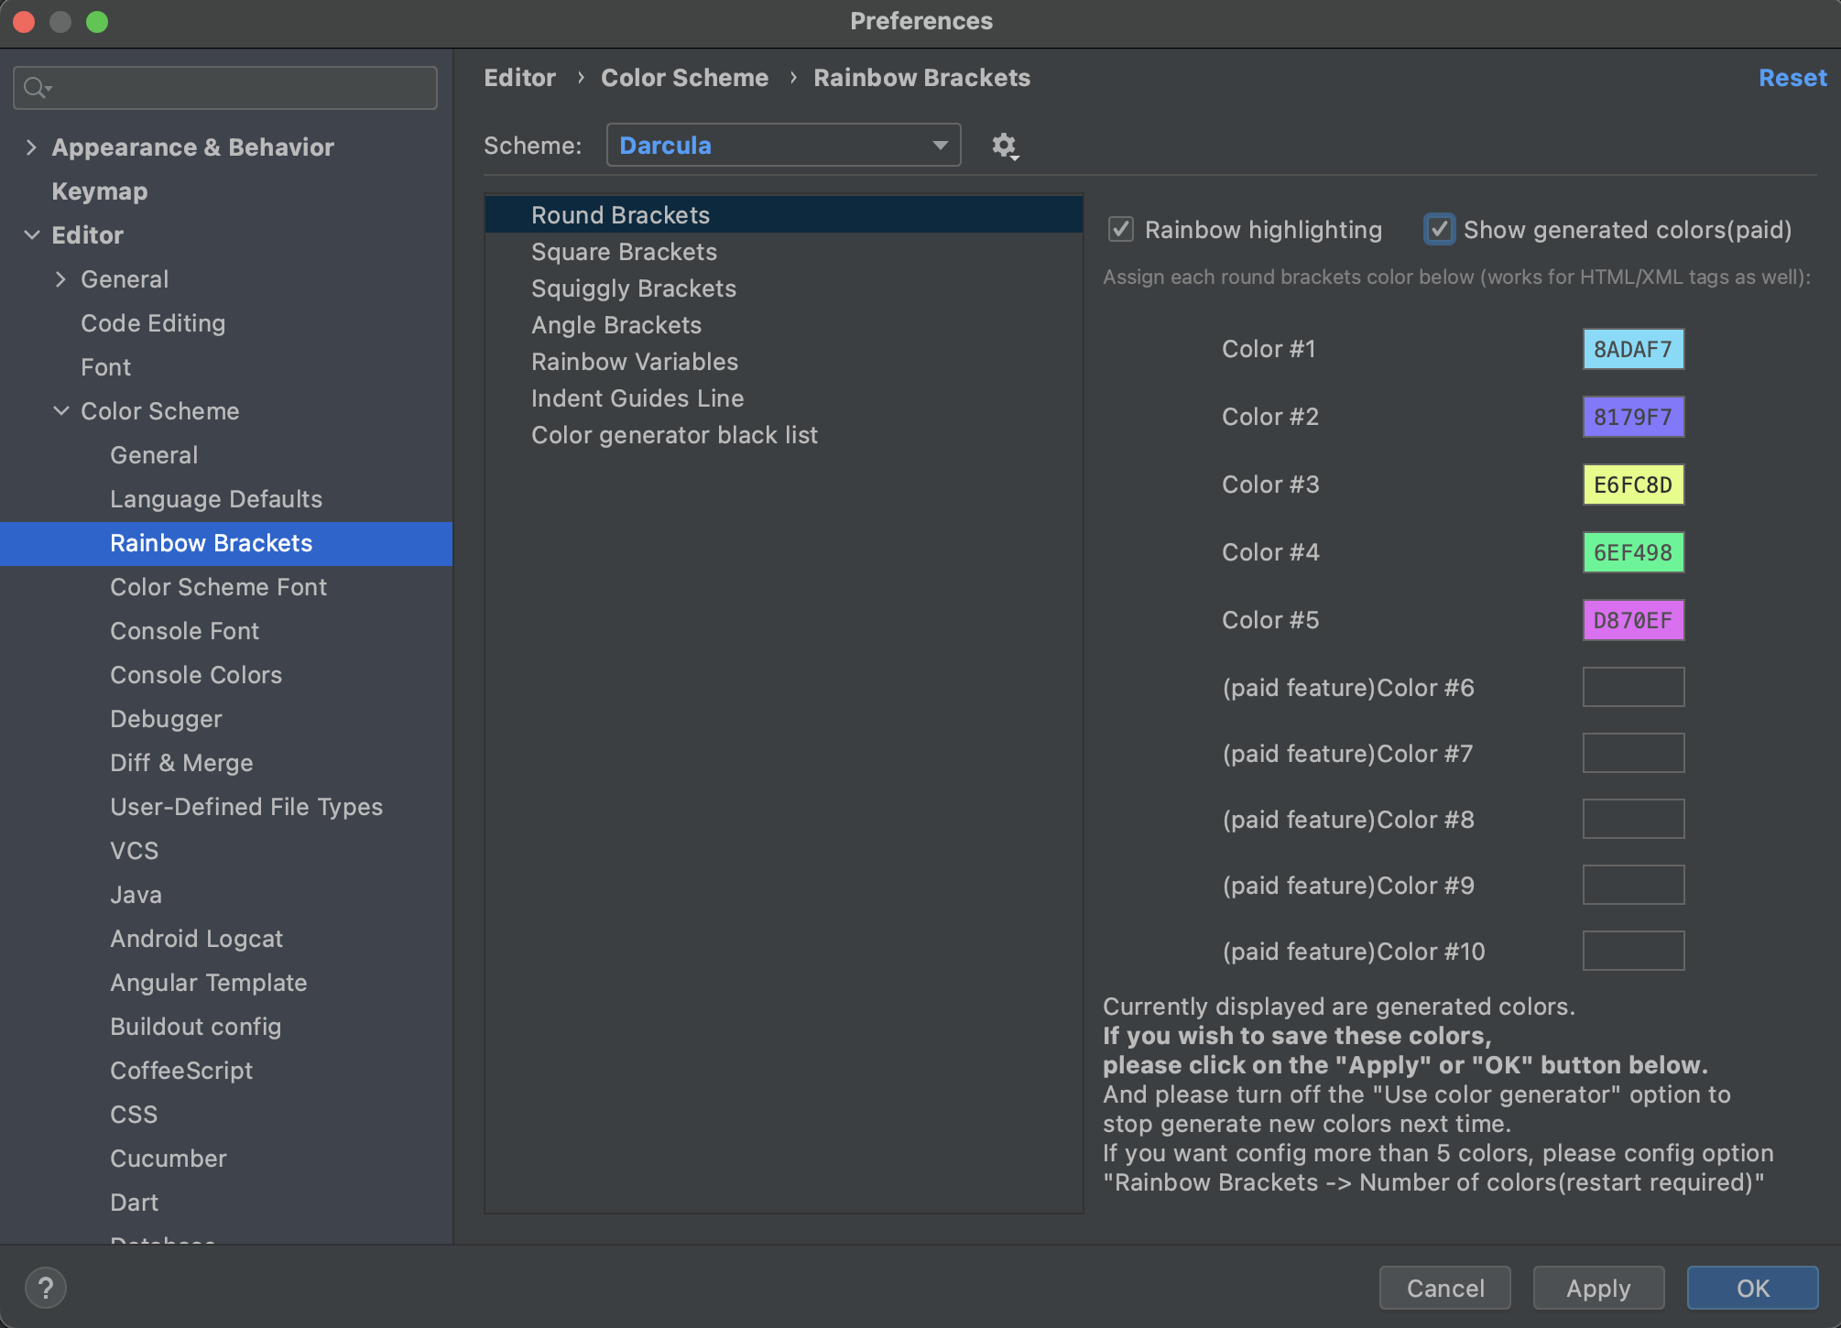Select Console Colors in the sidebar
This screenshot has width=1841, height=1328.
tap(195, 675)
